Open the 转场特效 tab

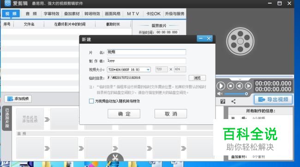point(92,14)
